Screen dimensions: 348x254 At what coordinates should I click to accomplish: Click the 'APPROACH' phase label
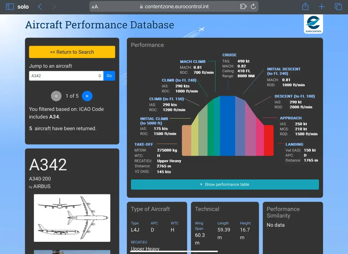pos(291,118)
